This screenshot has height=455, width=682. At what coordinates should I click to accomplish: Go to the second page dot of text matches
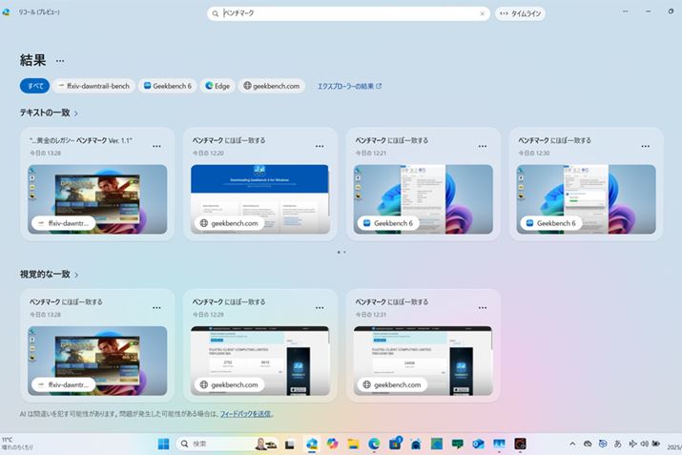pos(345,252)
